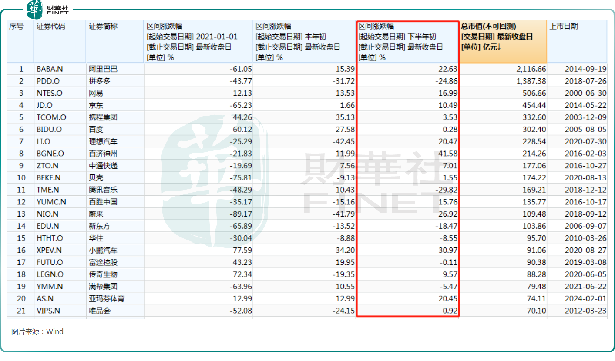Click the 证券简称 column header
The width and height of the screenshot is (615, 361).
pos(115,42)
